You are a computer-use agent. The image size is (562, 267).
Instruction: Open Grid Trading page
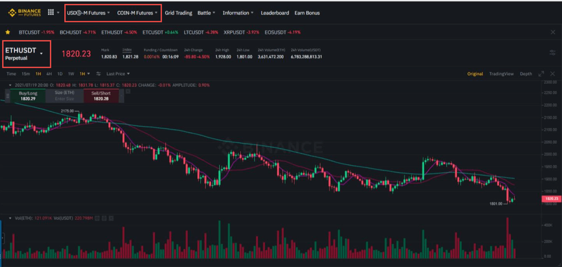(x=178, y=13)
